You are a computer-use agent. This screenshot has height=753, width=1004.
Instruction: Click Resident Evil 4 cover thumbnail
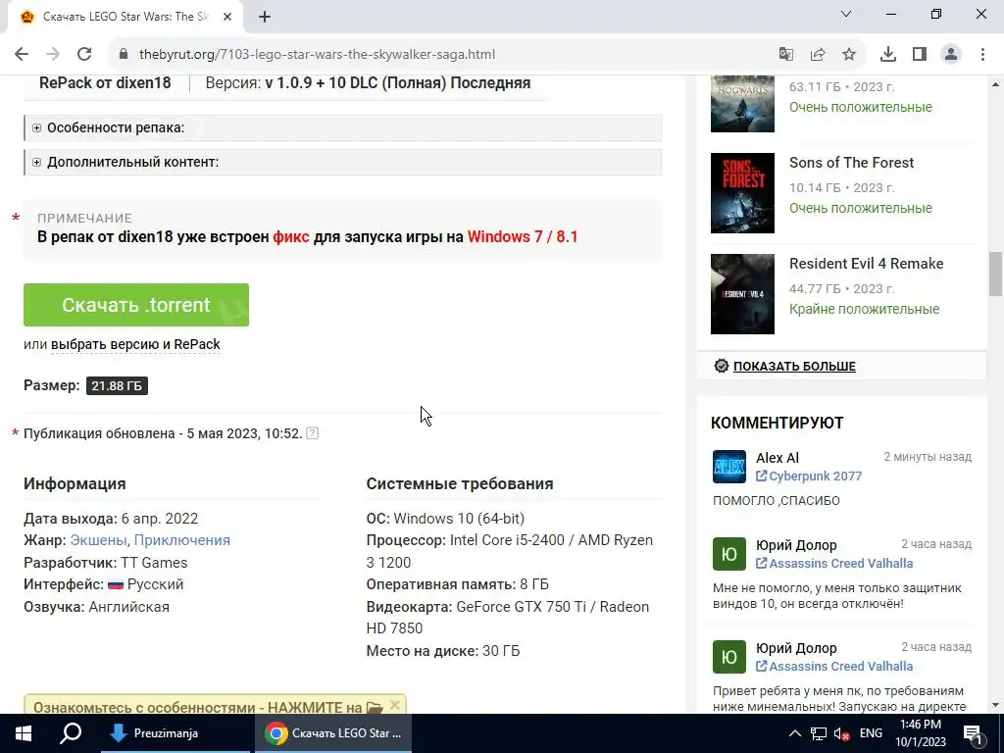743,294
